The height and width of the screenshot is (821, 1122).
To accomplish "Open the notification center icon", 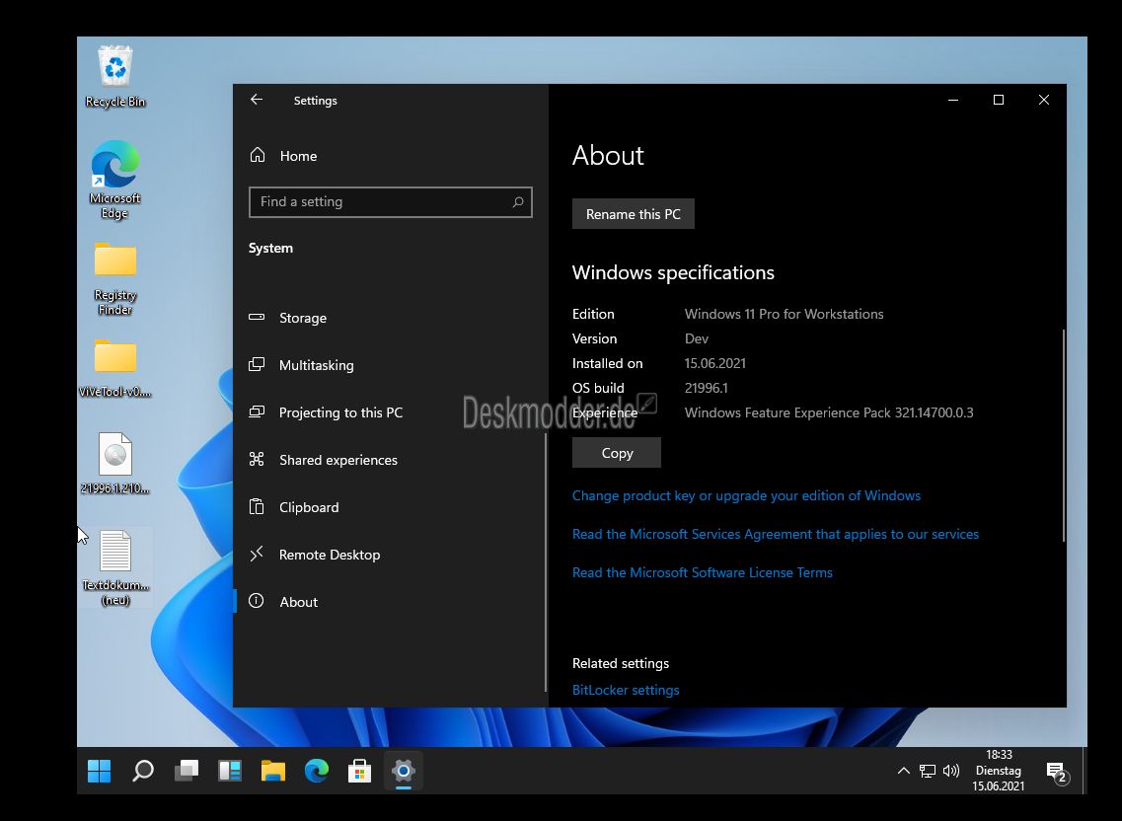I will click(1057, 772).
